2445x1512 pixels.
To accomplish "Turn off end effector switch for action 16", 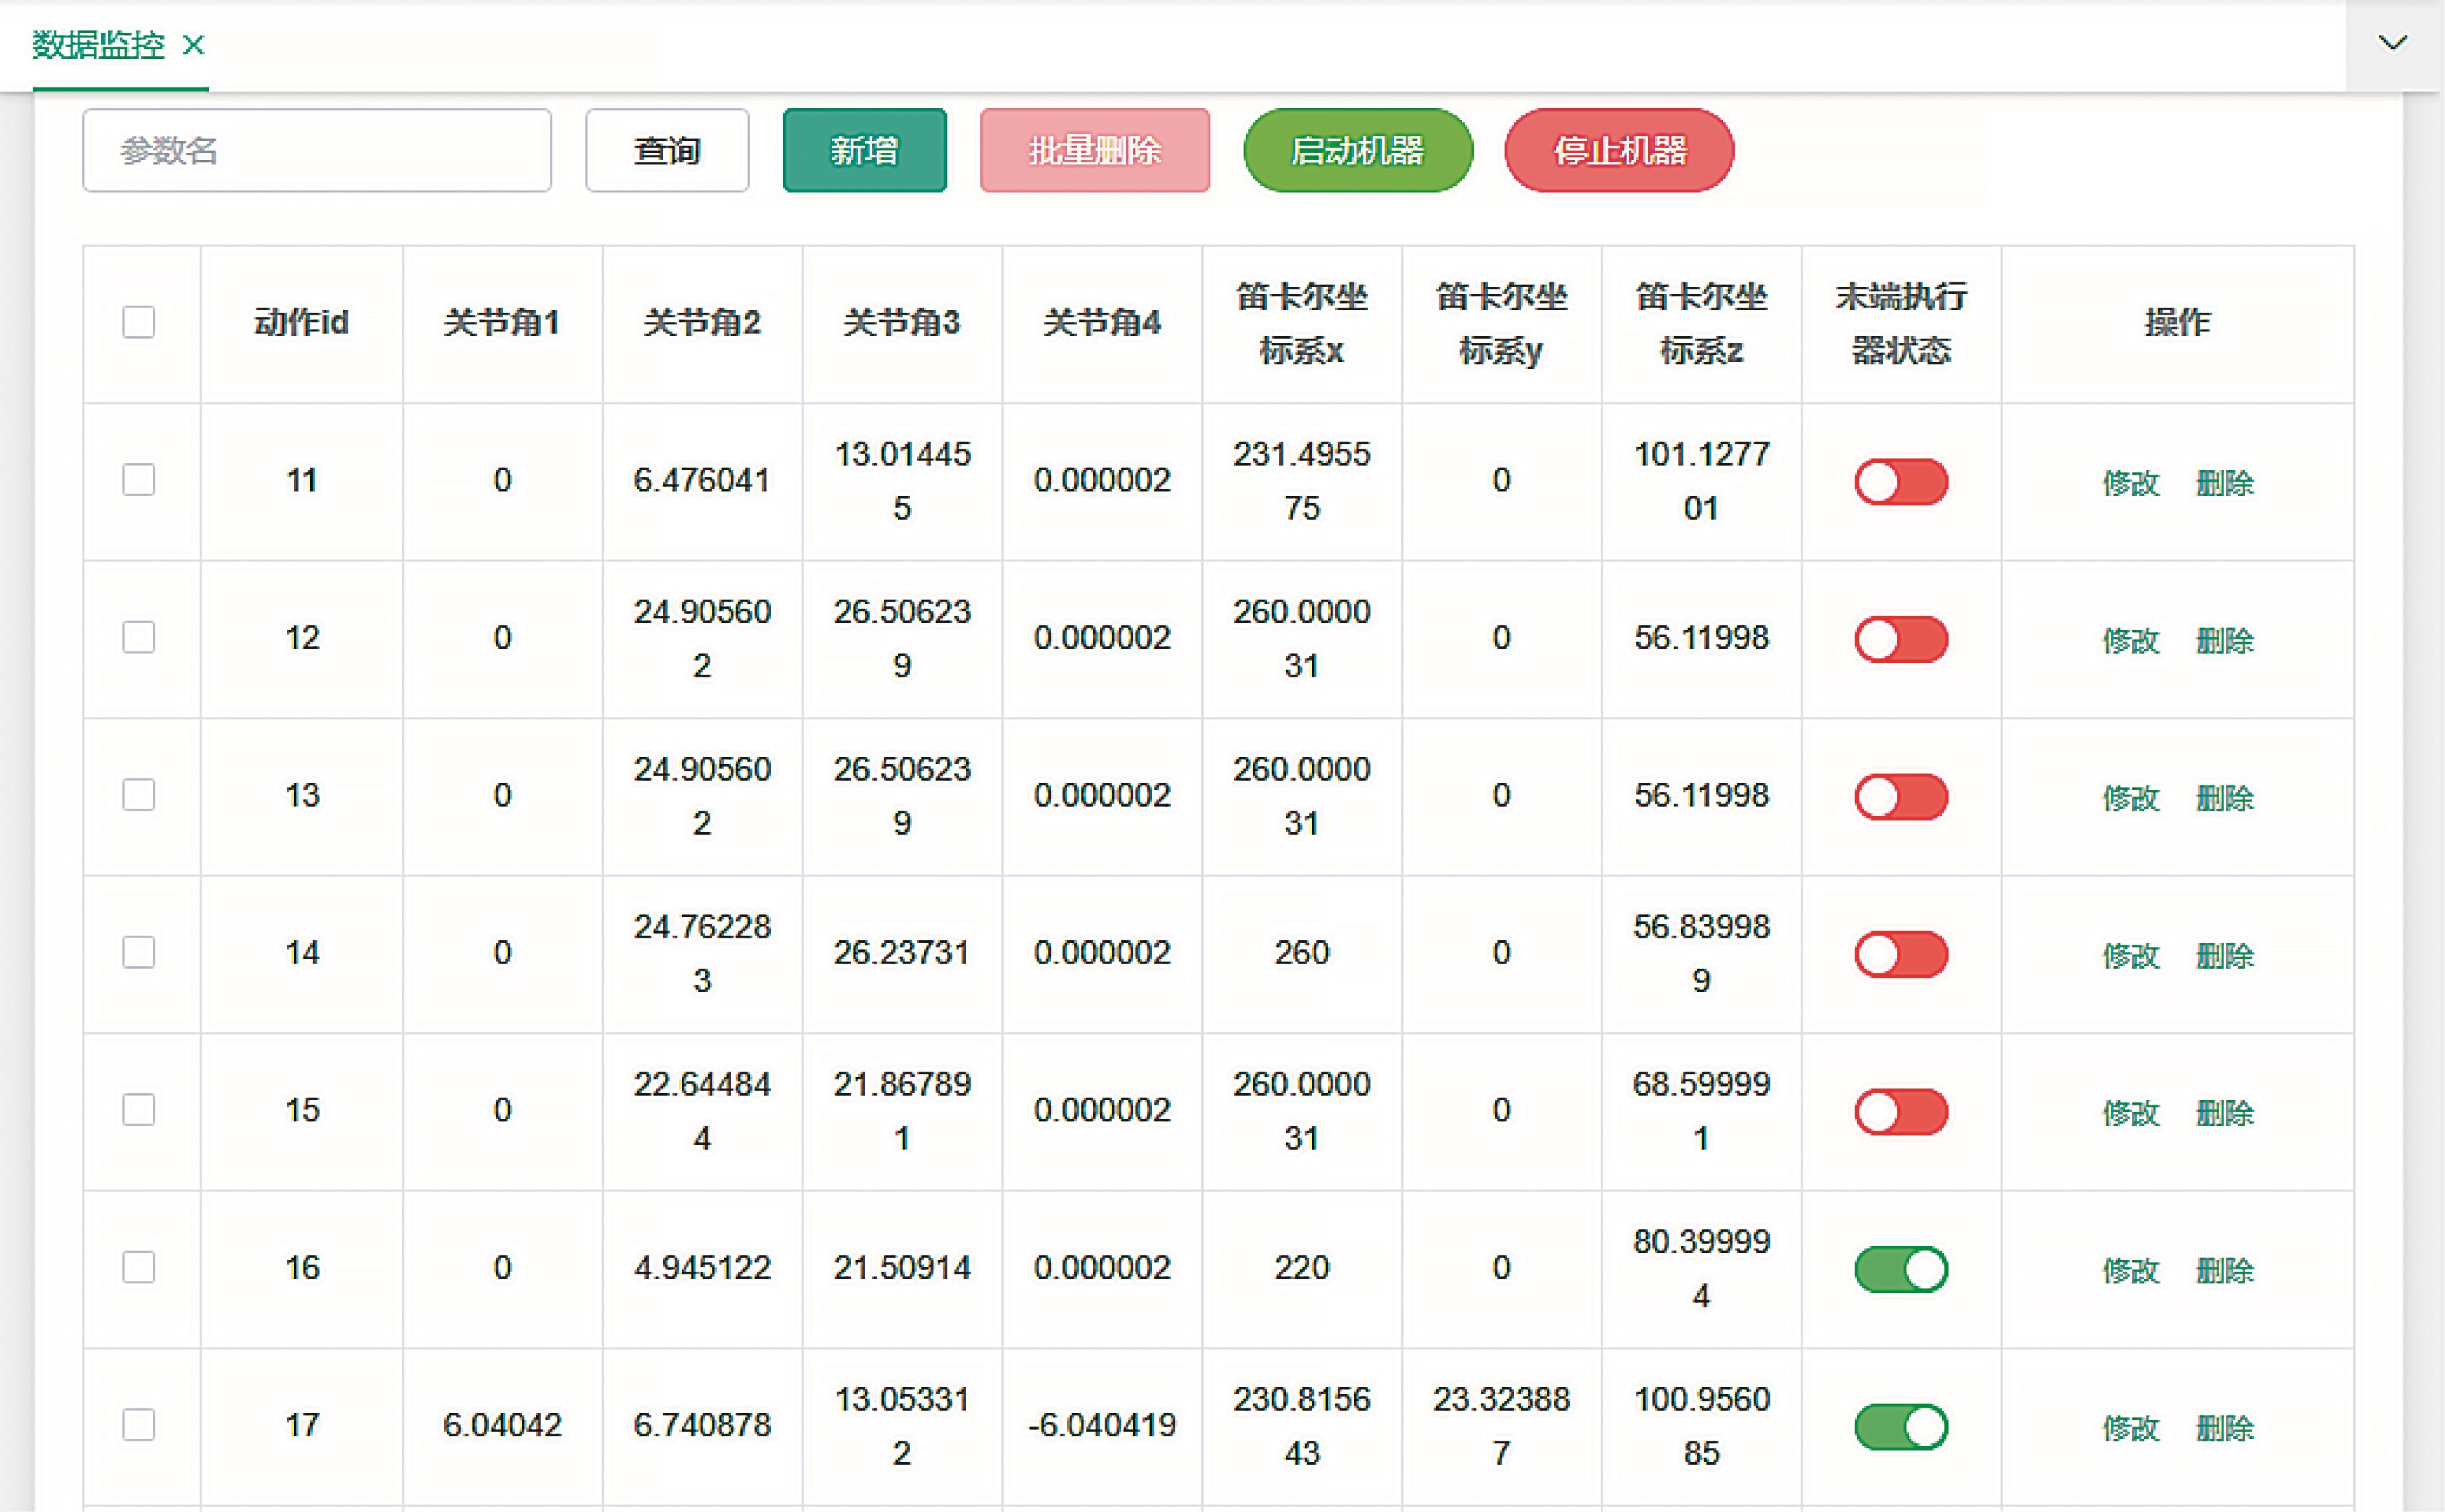I will tap(1901, 1269).
